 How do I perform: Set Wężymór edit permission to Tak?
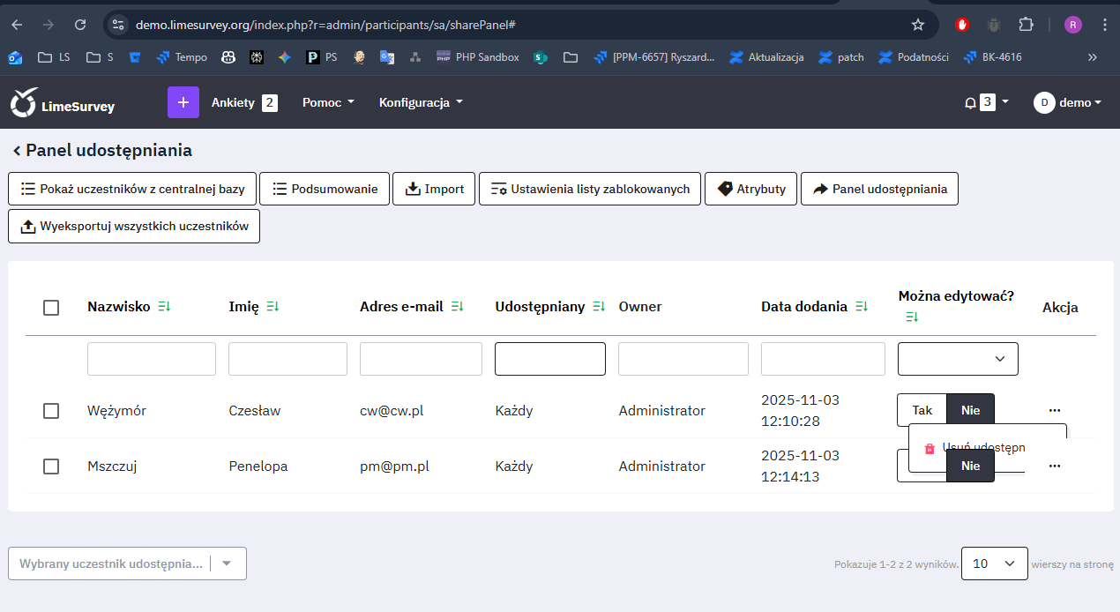click(922, 410)
